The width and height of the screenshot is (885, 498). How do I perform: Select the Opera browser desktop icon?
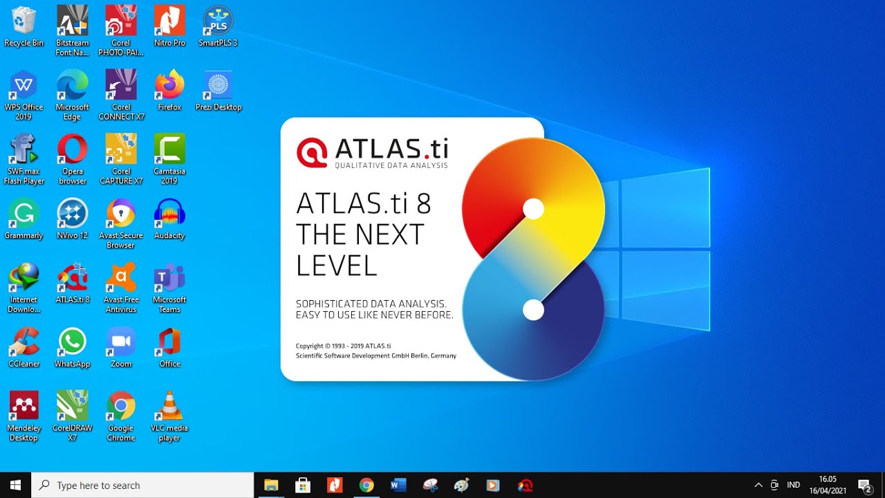click(x=73, y=160)
